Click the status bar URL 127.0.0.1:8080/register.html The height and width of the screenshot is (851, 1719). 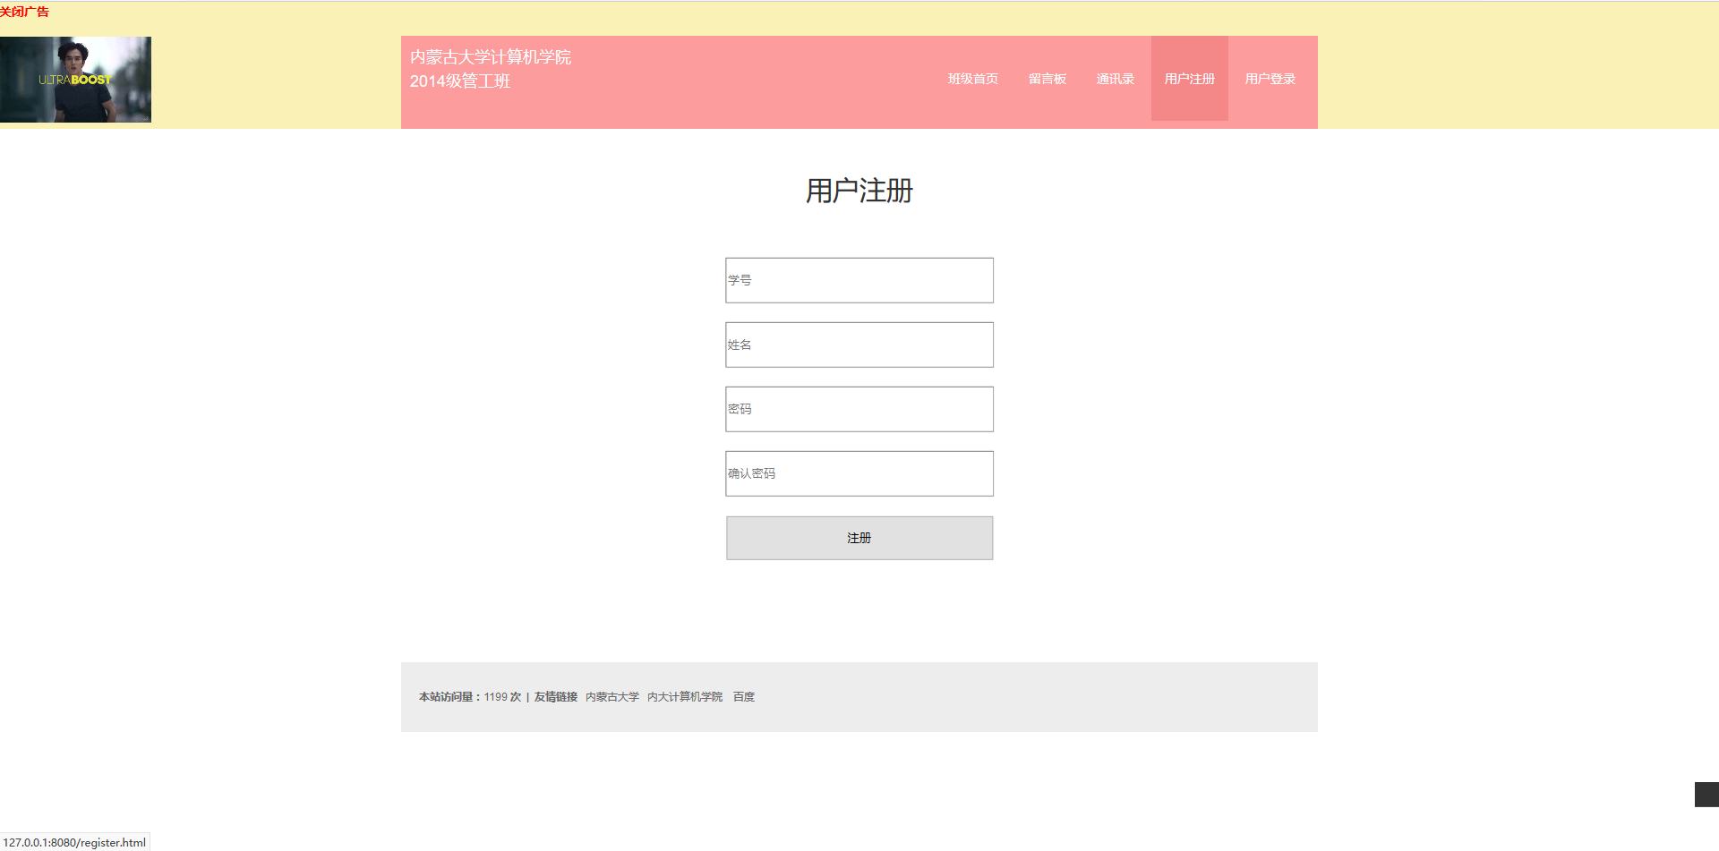tap(74, 842)
